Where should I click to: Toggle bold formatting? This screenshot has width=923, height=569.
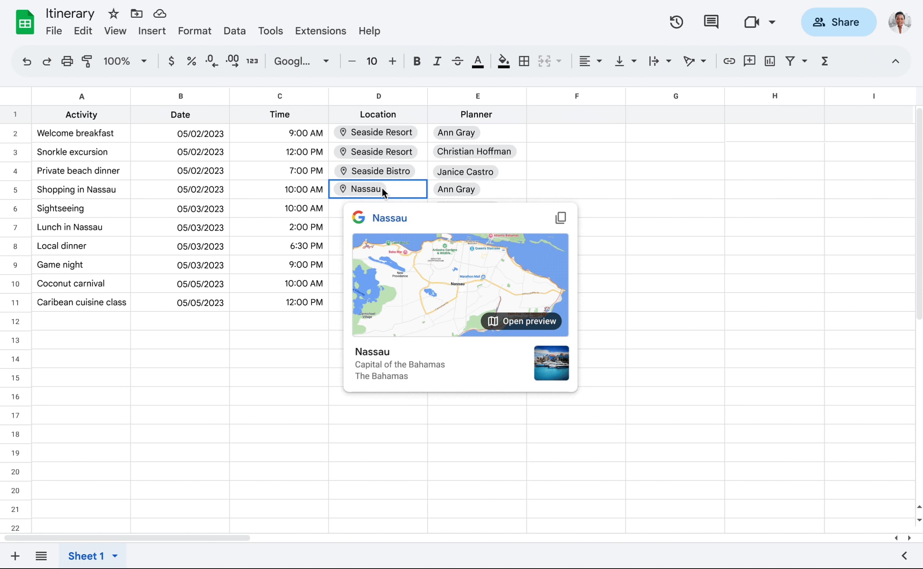(x=417, y=61)
